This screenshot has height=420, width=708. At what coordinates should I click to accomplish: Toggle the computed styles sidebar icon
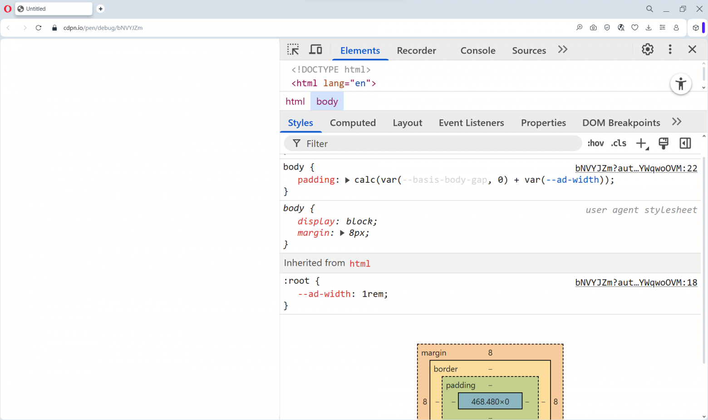click(x=685, y=143)
